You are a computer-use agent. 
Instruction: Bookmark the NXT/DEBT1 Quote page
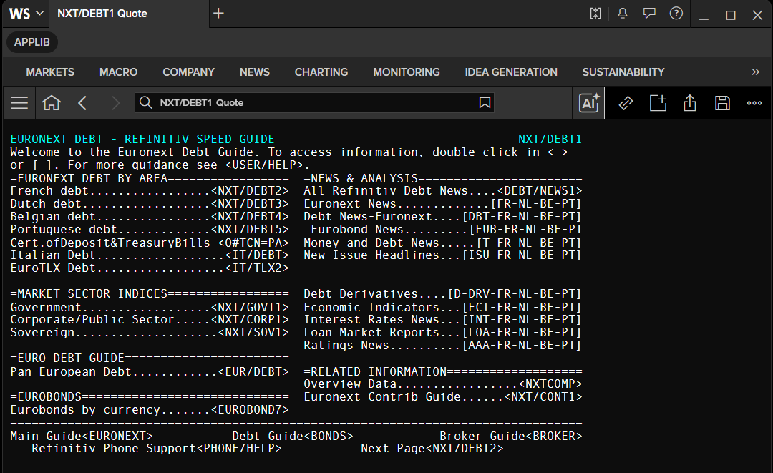tap(485, 102)
